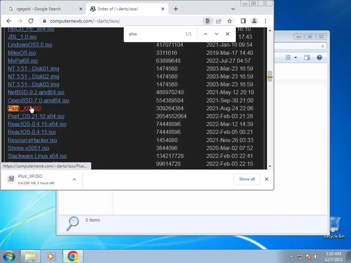The width and height of the screenshot is (351, 263).
Task: Open the MyPal68.iso link
Action: pos(23,61)
